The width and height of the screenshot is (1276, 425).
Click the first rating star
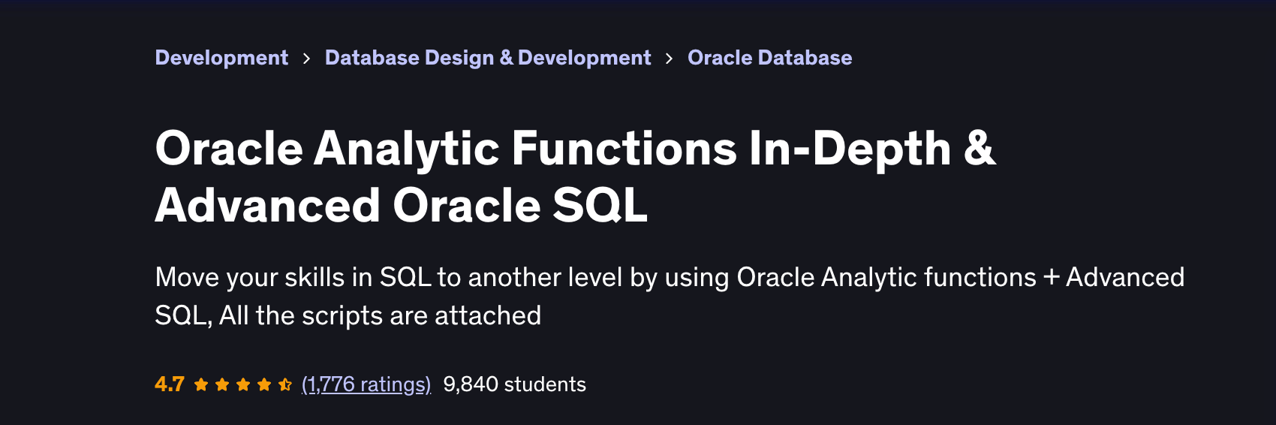(201, 385)
